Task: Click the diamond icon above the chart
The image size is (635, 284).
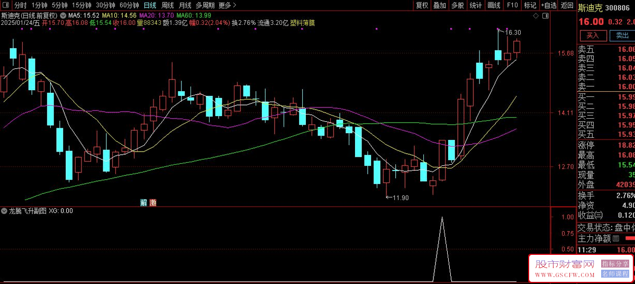Action: coord(536,16)
